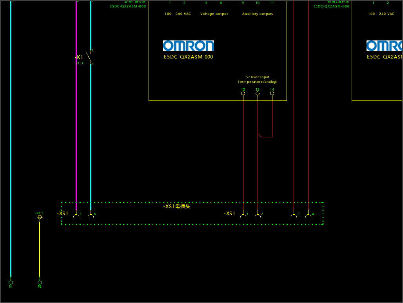This screenshot has height=303, width=403.
Task: Click the left controller's 100 - 240 VAC label
Action: pos(178,14)
